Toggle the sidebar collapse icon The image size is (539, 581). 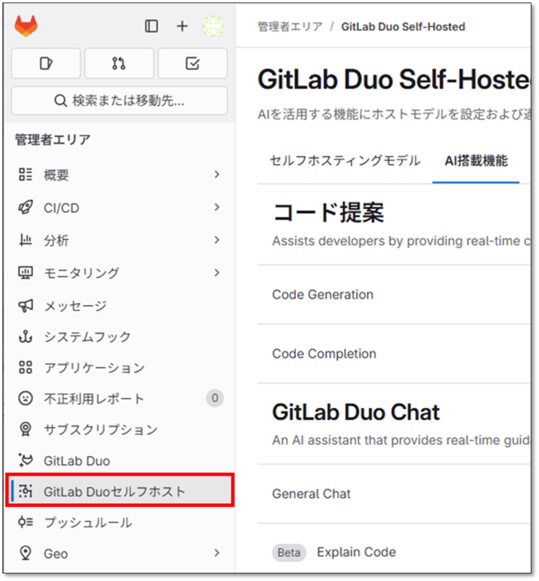pos(152,26)
